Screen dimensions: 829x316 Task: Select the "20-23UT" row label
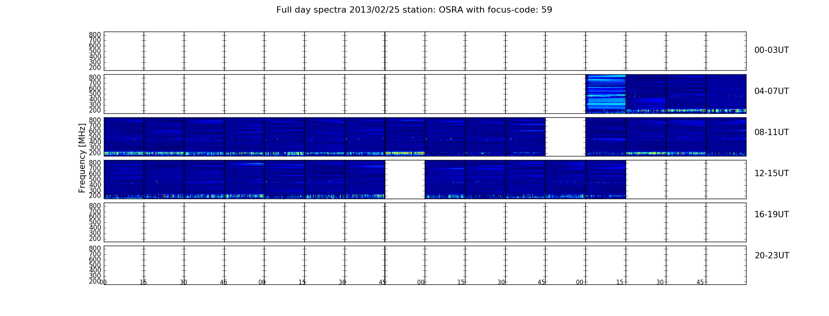coord(772,256)
